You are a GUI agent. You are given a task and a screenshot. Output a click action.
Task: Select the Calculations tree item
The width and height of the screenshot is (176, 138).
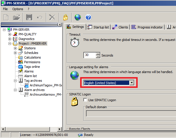(33, 57)
